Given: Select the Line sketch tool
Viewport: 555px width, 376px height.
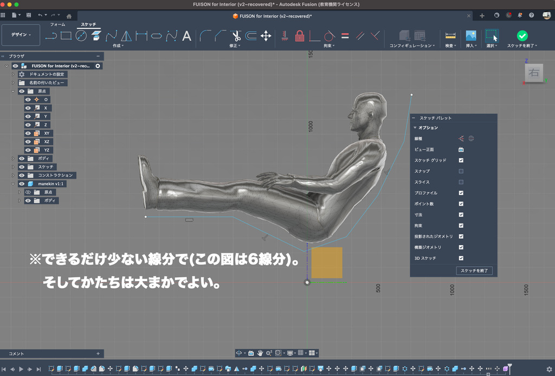Looking at the screenshot, I should pyautogui.click(x=51, y=36).
